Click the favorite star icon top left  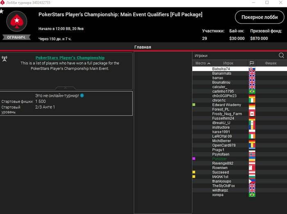click(2, 12)
